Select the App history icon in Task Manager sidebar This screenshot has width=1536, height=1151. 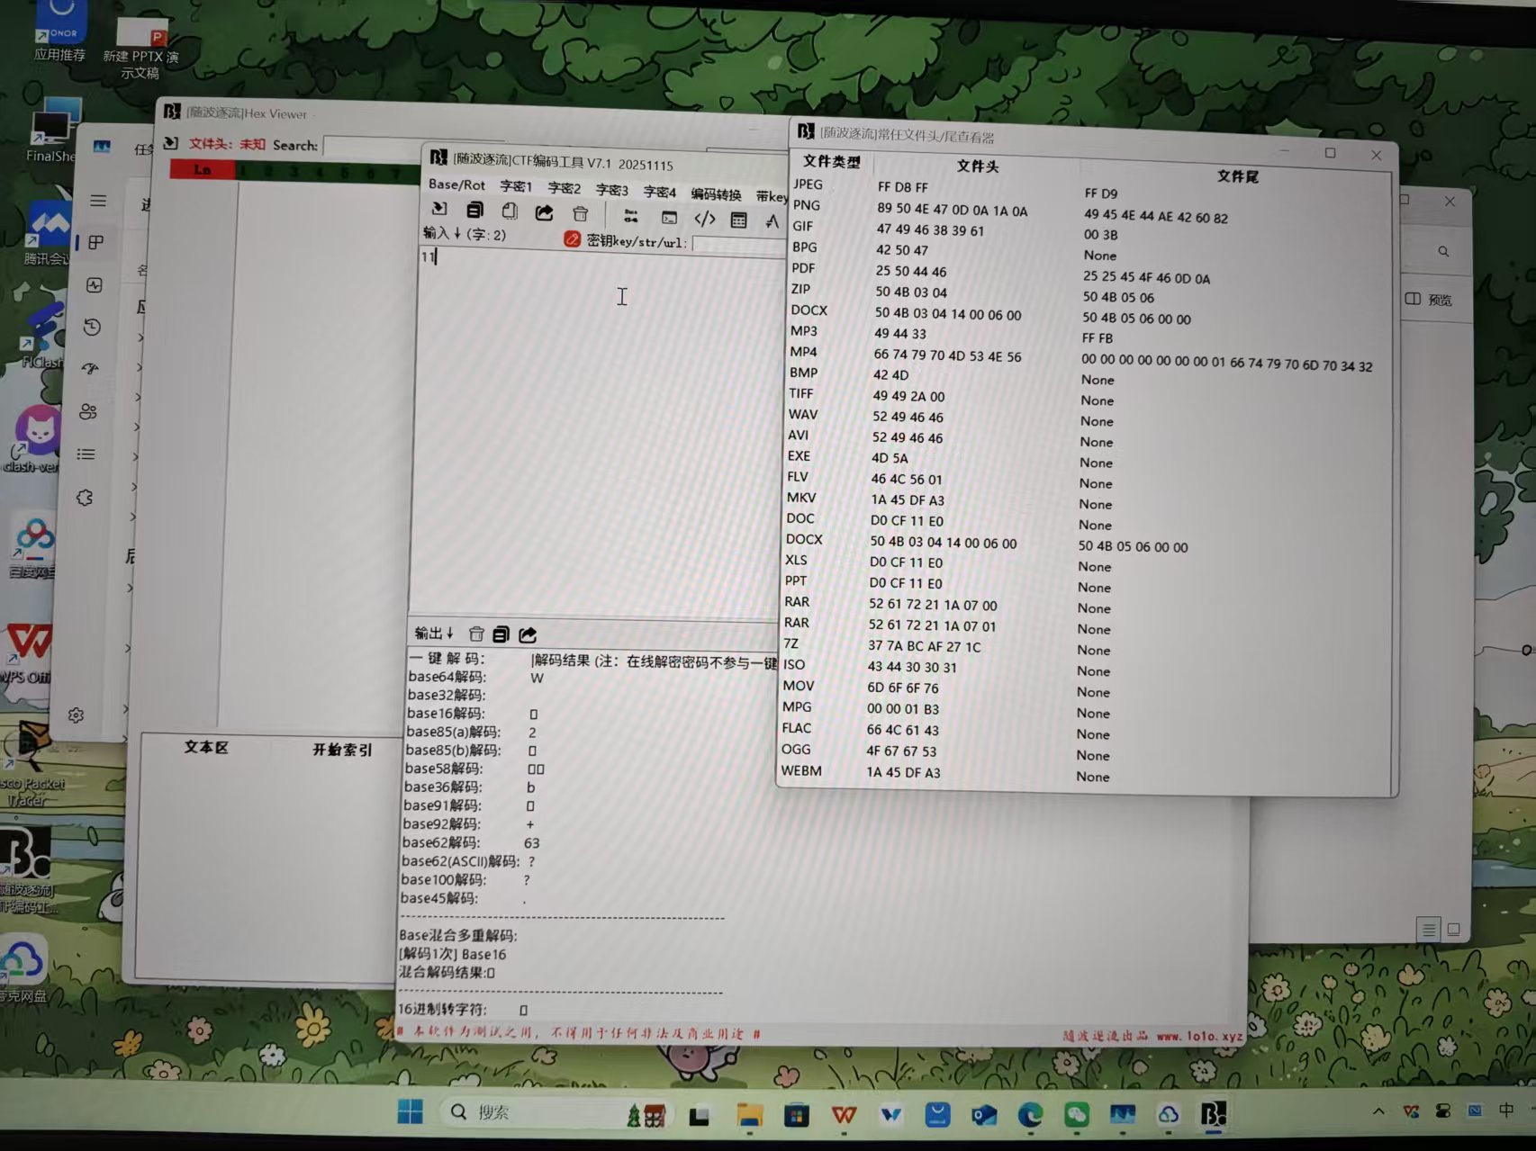pos(92,327)
